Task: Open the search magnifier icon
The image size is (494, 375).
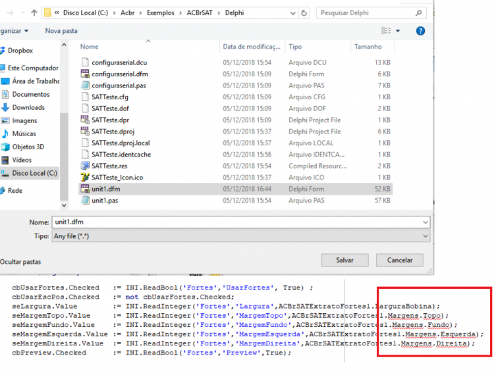Action: [x=418, y=13]
